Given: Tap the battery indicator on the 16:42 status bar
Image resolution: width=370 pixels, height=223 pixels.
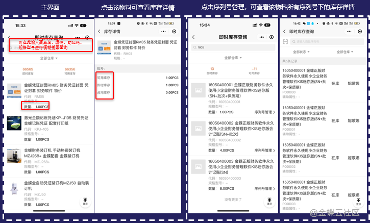Looking at the screenshot, I should (357, 23).
